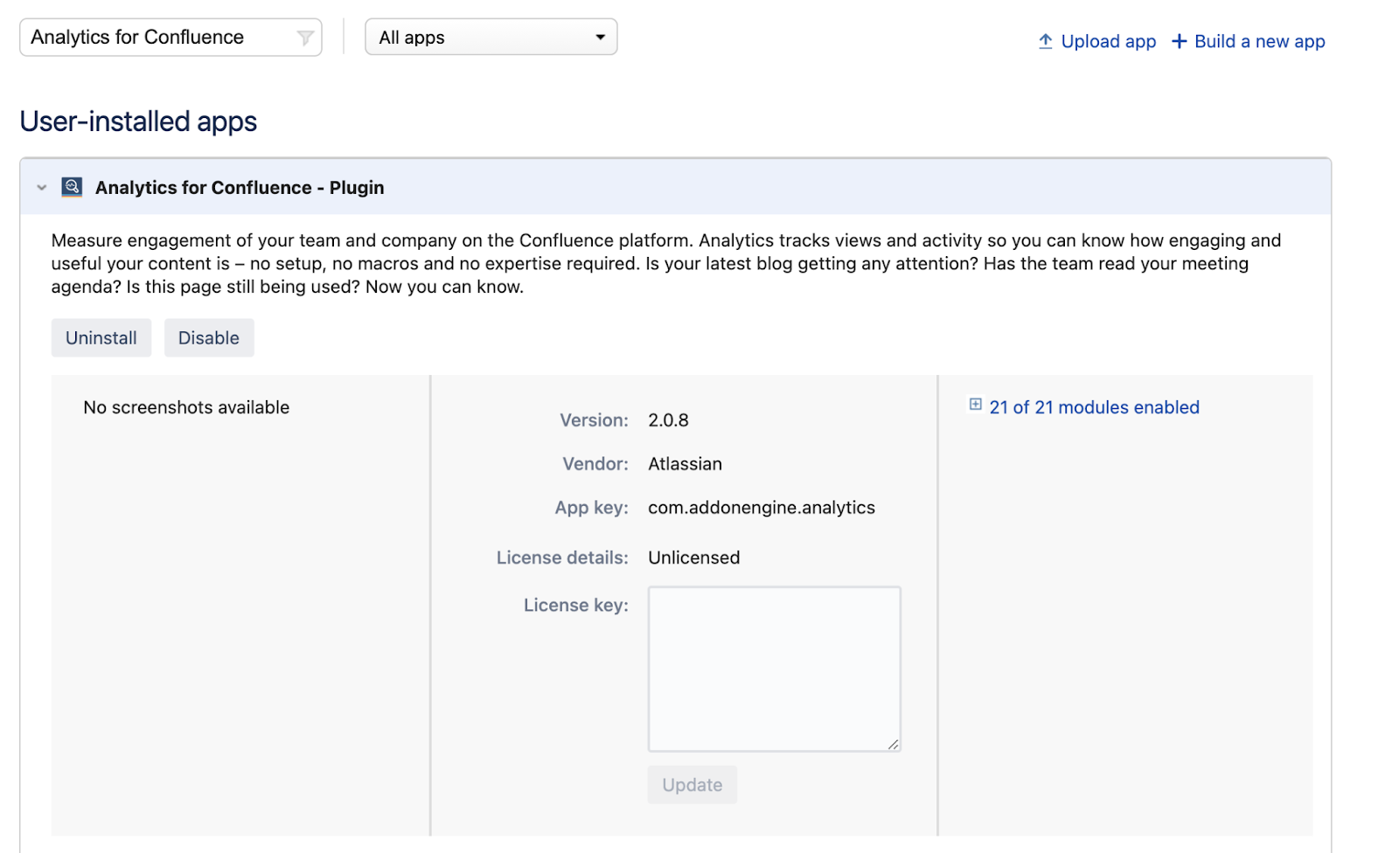Click the plus icon before Build a new app
This screenshot has width=1399, height=853.
[1179, 41]
